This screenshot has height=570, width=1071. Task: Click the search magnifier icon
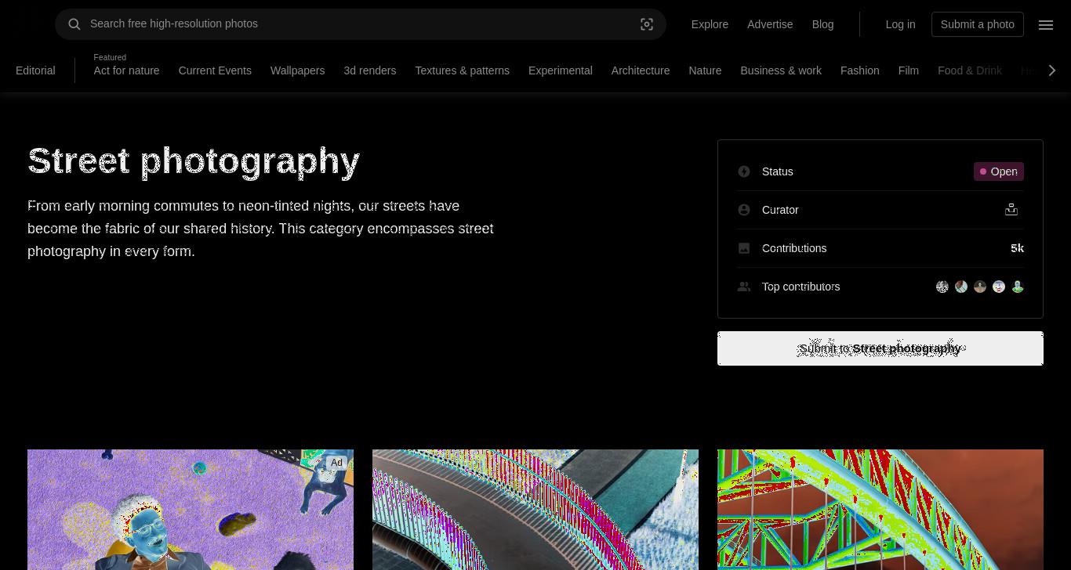point(74,24)
